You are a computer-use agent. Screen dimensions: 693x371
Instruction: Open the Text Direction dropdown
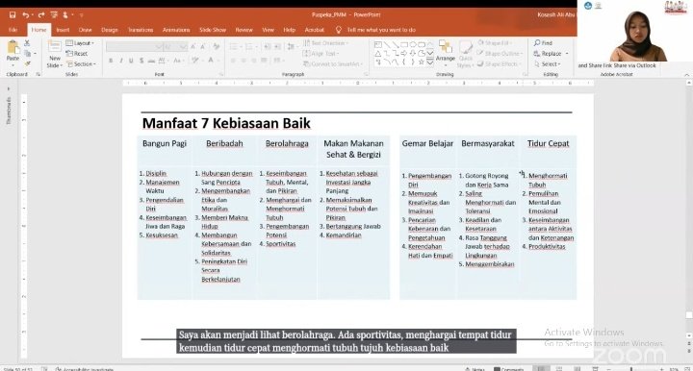[325, 43]
